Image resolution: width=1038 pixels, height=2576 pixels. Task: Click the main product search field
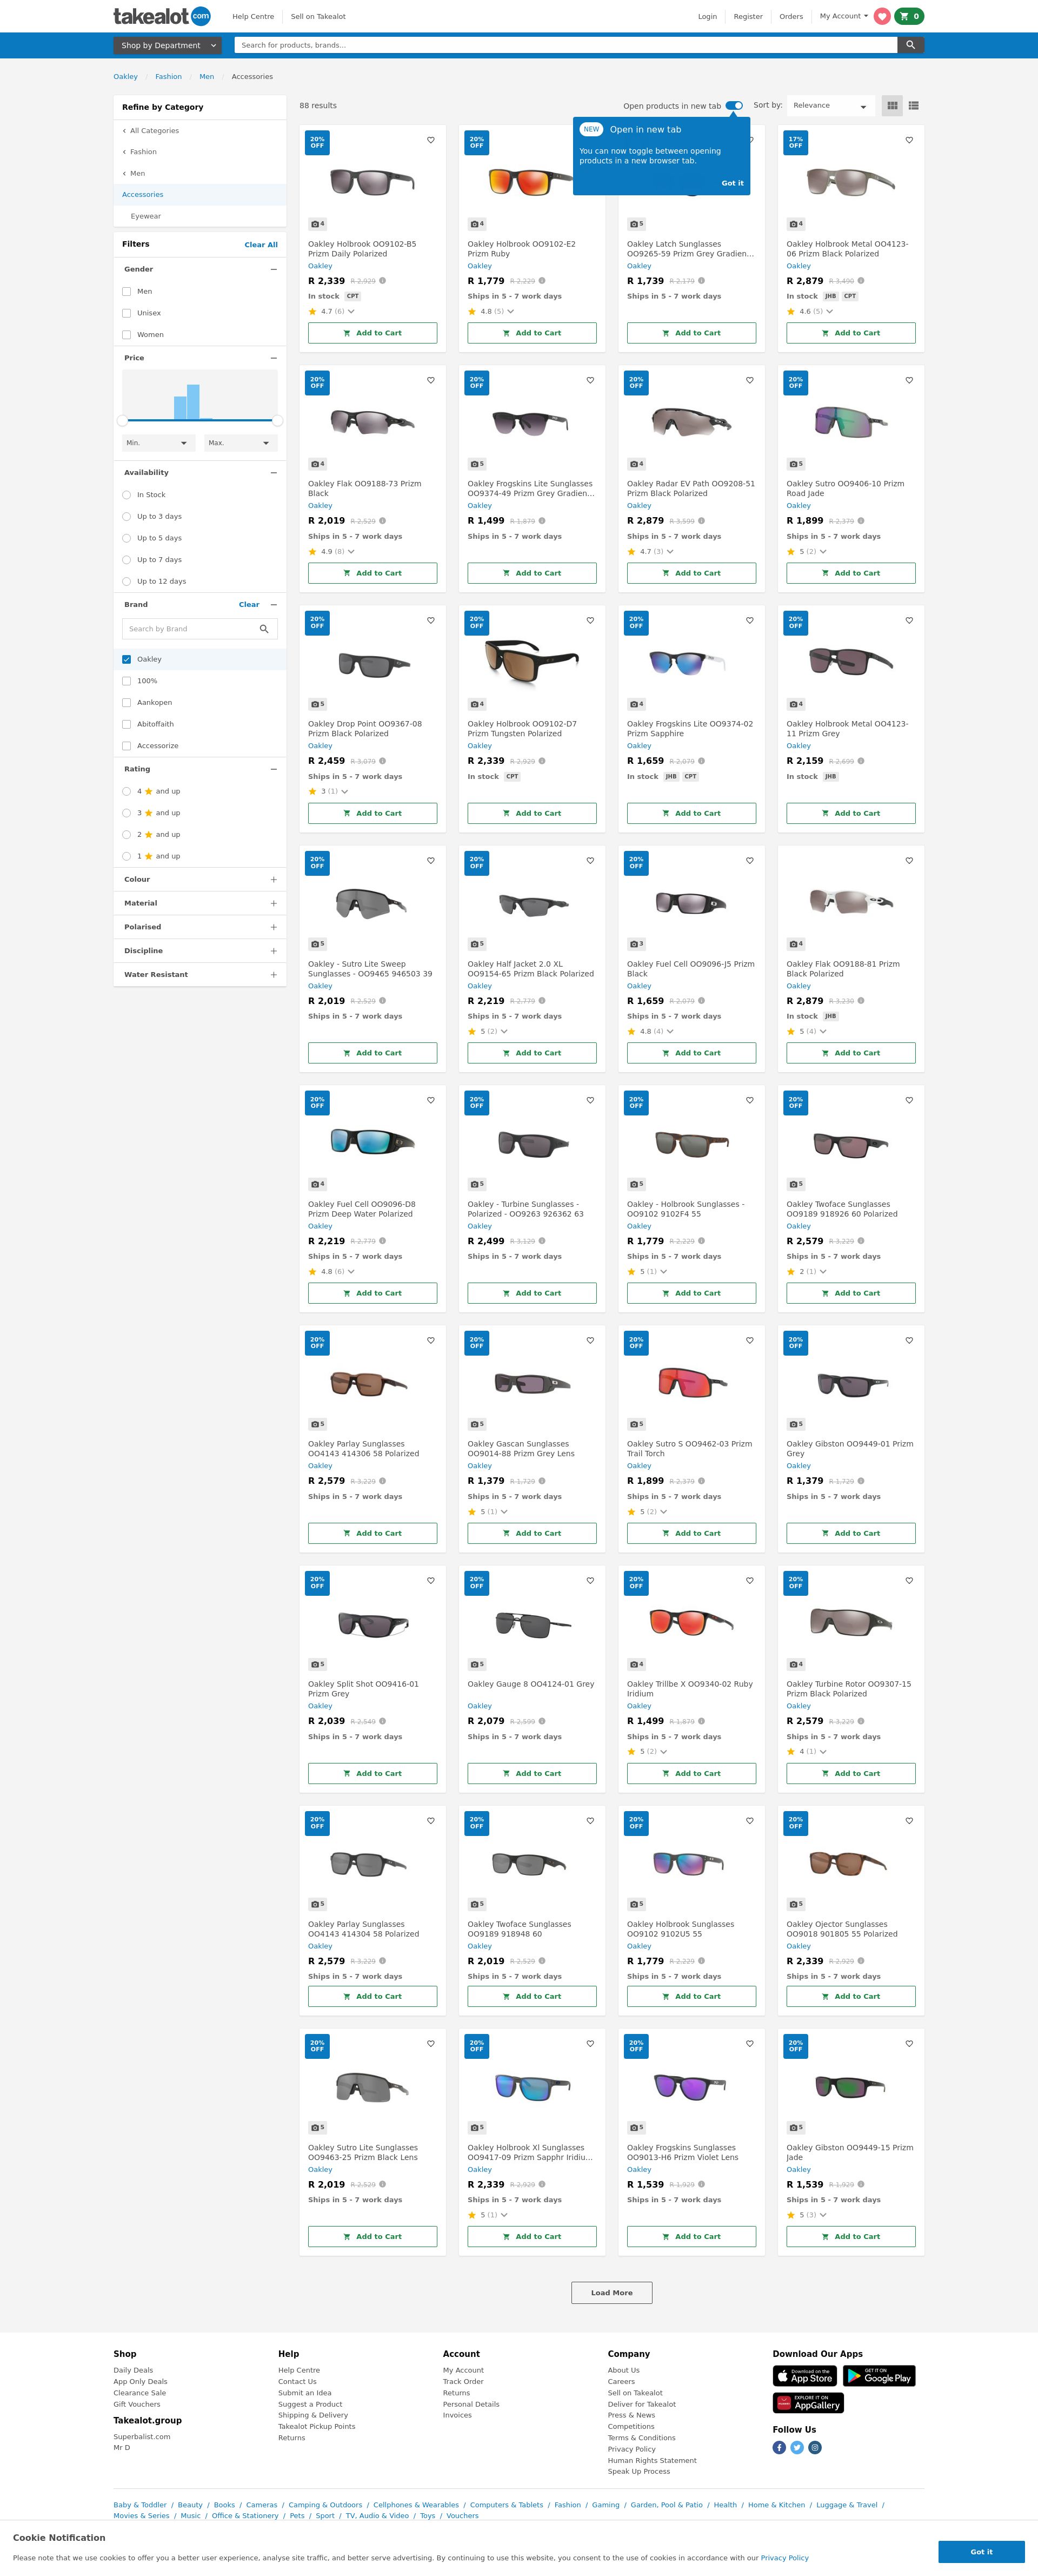[565, 45]
